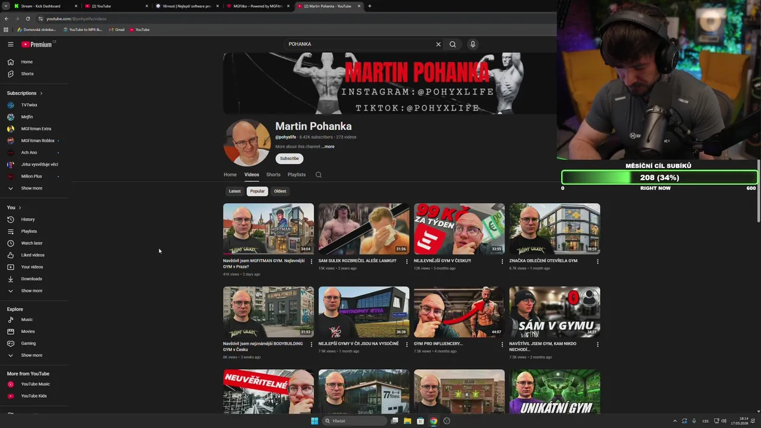
Task: Expand the Subscriptions section
Action: (x=25, y=93)
